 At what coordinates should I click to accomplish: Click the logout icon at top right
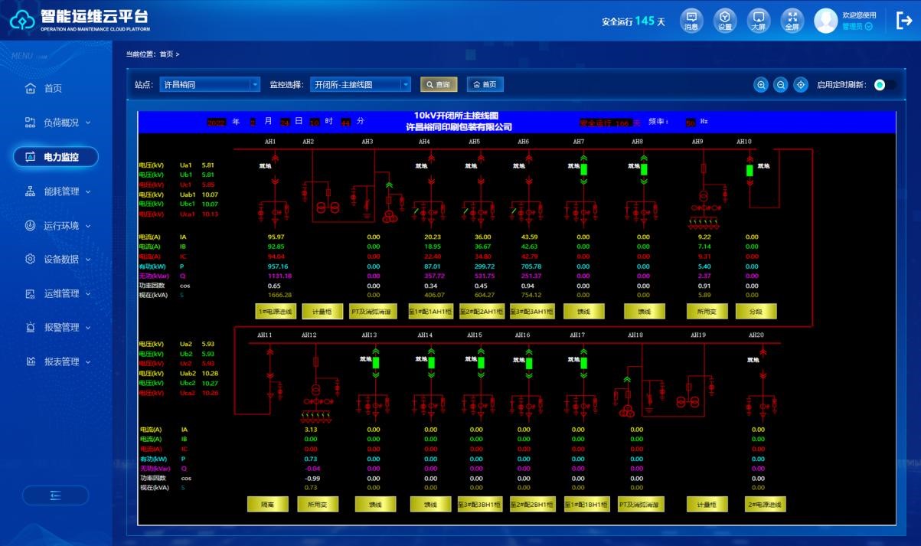[903, 21]
